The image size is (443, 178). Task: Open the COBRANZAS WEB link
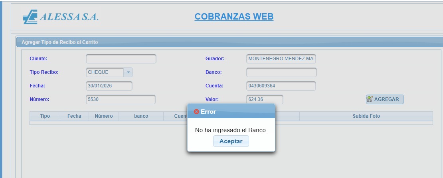234,16
